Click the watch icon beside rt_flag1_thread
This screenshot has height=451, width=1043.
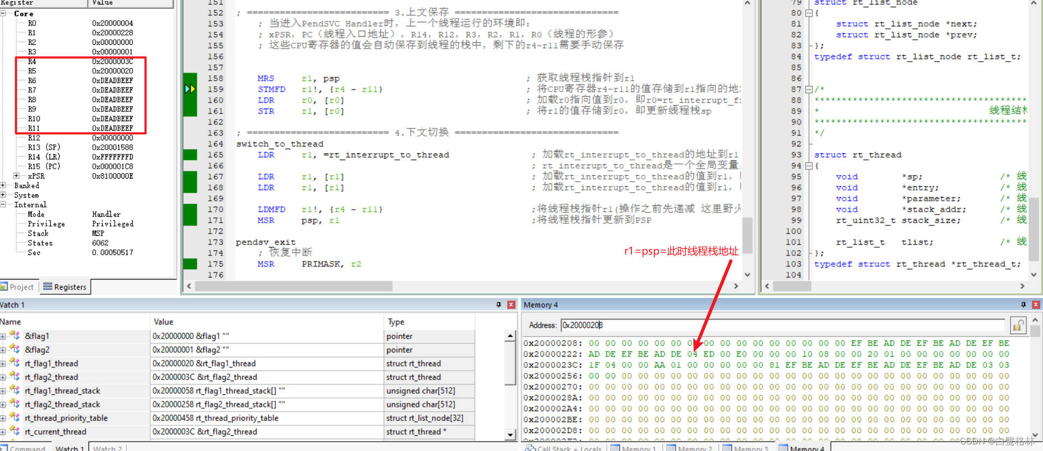click(15, 363)
